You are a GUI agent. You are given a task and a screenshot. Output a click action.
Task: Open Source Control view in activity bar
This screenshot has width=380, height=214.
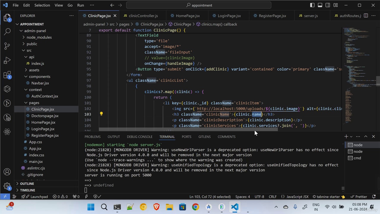click(x=7, y=45)
